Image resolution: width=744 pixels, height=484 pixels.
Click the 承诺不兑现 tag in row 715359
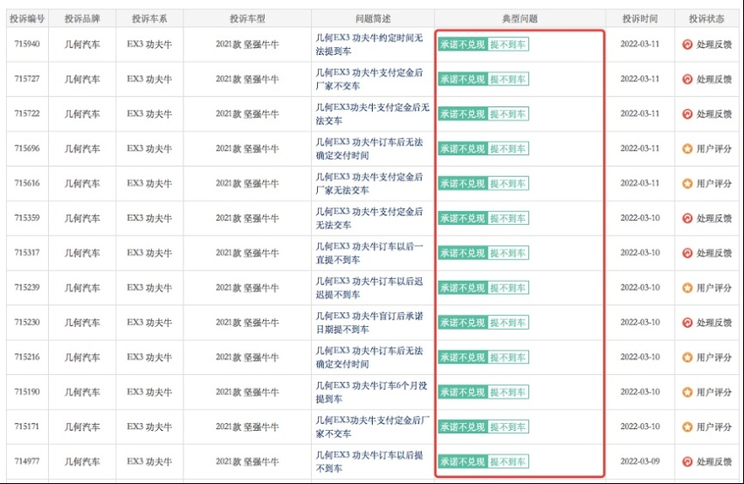point(463,218)
